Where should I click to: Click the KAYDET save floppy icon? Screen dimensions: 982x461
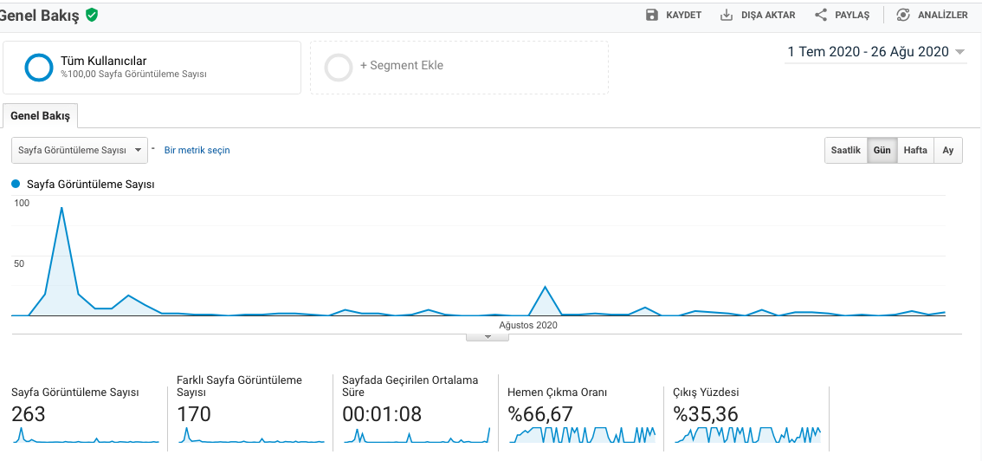click(x=652, y=15)
